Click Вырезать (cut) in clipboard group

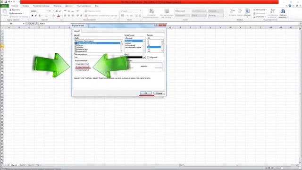(x=15, y=10)
